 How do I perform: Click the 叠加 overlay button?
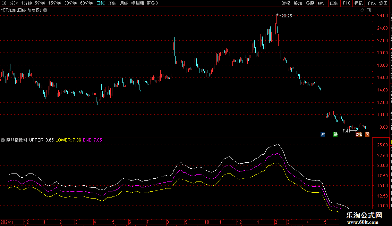coord(298,3)
